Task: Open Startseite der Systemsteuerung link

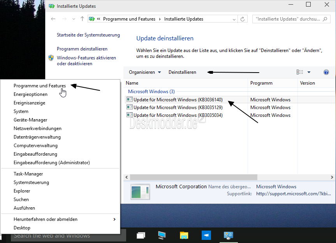Action: point(88,35)
